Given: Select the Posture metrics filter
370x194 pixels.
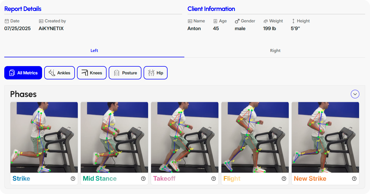Looking at the screenshot, I should tap(125, 73).
